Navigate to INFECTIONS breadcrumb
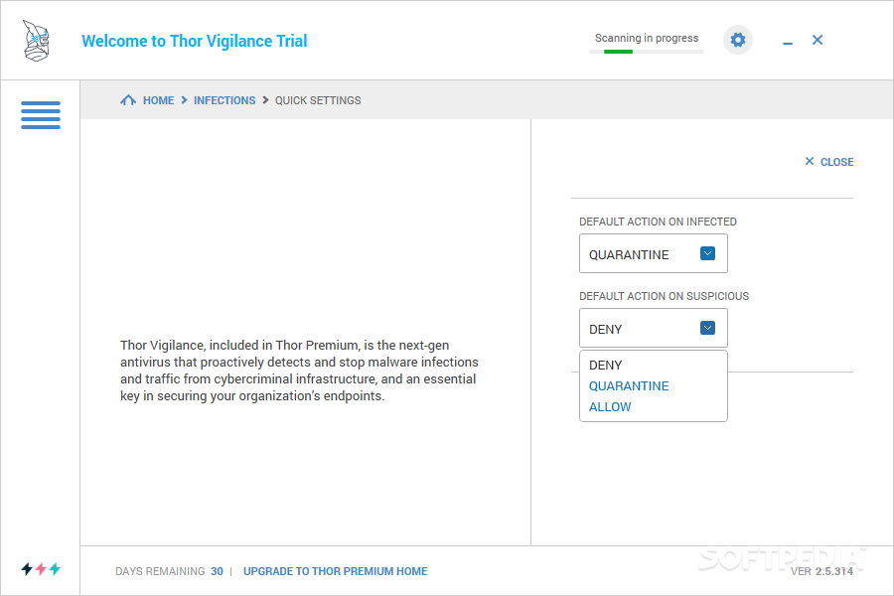Viewport: 894px width, 596px height. point(224,100)
